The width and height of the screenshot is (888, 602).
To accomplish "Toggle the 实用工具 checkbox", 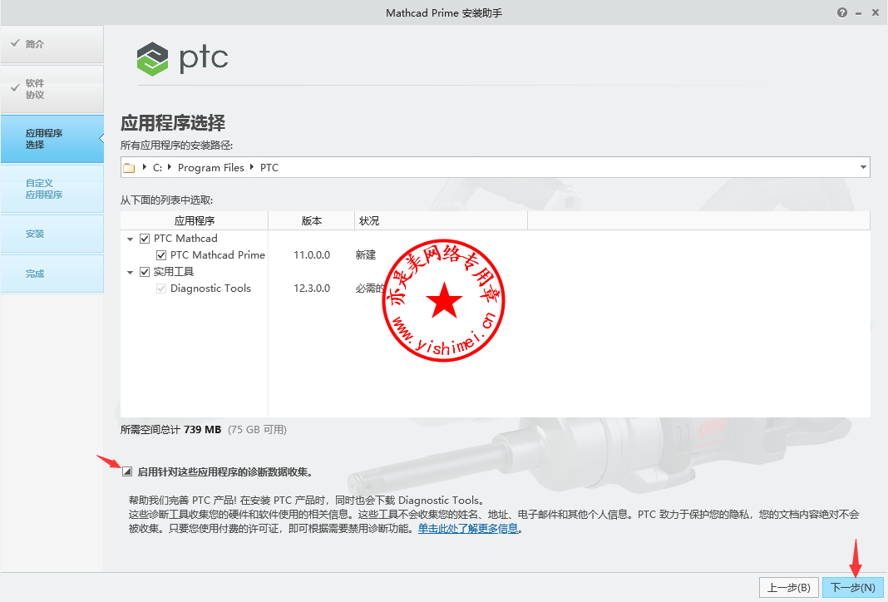I will 145,272.
